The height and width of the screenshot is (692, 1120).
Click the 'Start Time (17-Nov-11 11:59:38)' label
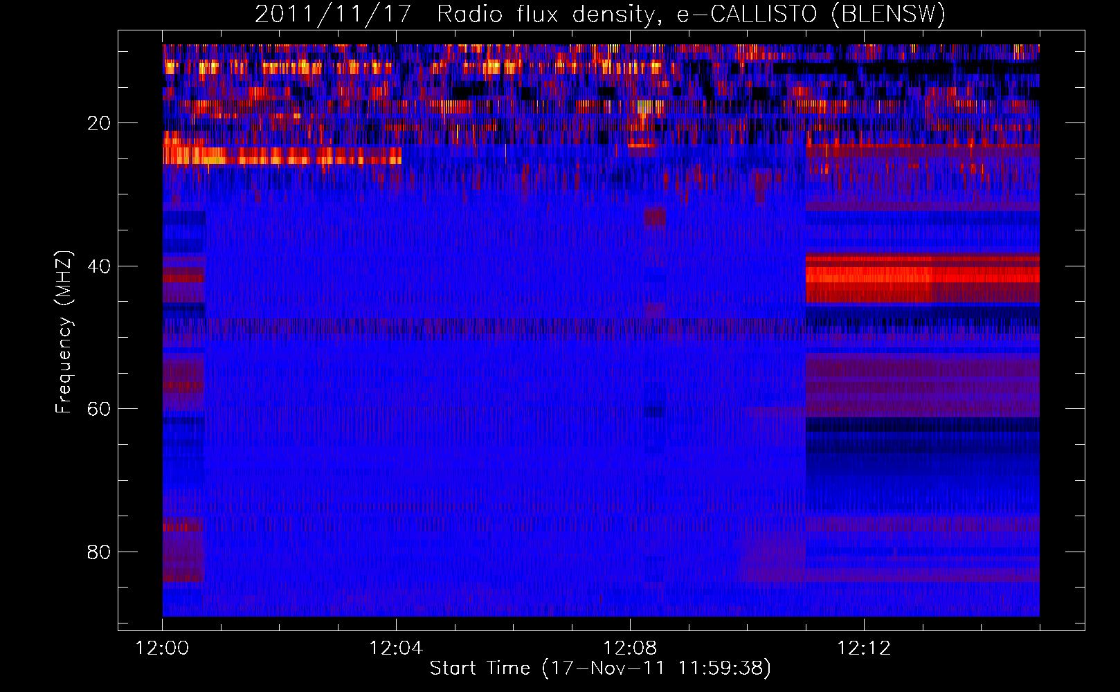pos(600,668)
